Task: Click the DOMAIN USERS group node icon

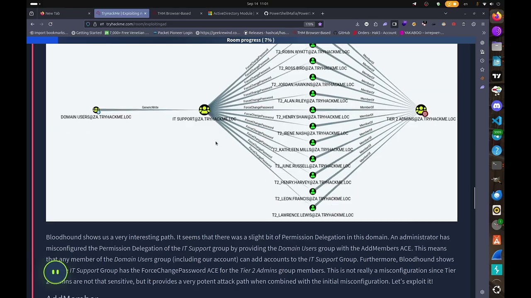Action: [96, 110]
